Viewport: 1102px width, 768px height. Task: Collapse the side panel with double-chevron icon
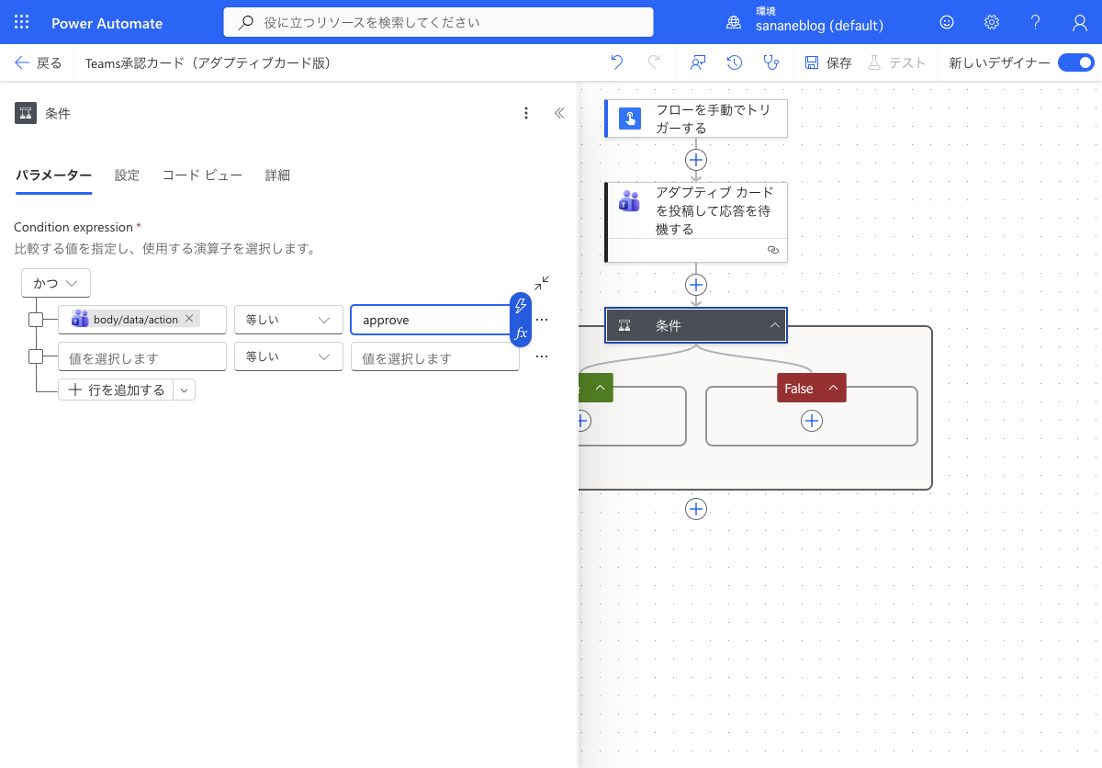[x=559, y=113]
